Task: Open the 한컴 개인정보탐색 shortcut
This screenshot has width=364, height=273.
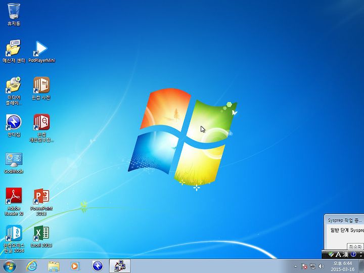Action: click(x=41, y=128)
